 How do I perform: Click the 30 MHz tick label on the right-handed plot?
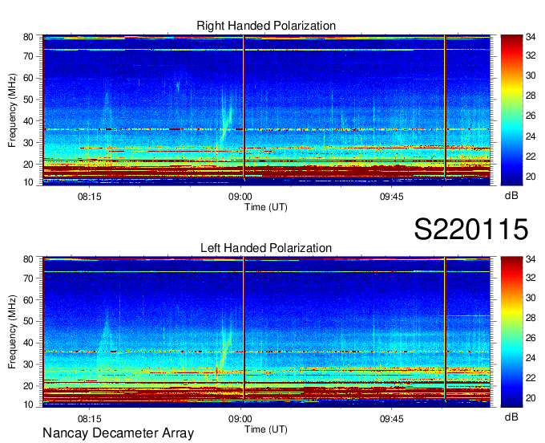click(28, 143)
